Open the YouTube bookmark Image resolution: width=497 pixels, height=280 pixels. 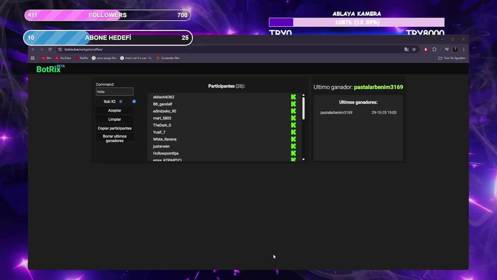(63, 58)
